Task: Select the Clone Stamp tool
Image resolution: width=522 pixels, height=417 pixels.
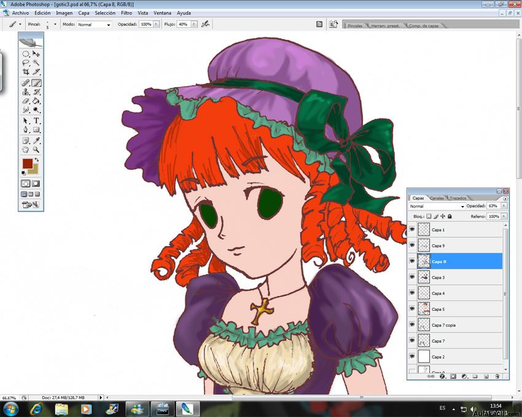Action: pyautogui.click(x=26, y=92)
